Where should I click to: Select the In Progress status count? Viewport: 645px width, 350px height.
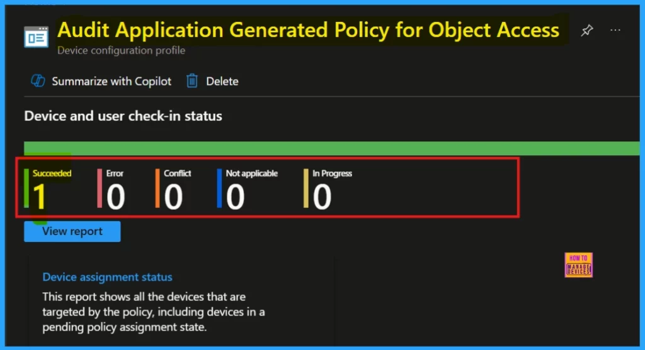pos(322,197)
